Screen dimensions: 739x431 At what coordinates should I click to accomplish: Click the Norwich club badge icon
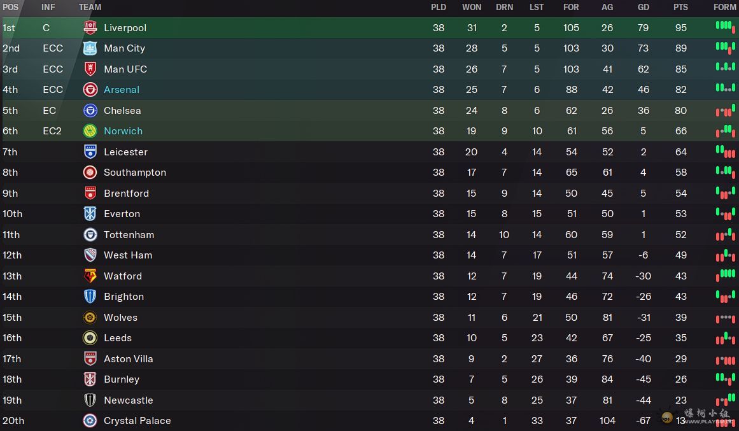coord(90,131)
